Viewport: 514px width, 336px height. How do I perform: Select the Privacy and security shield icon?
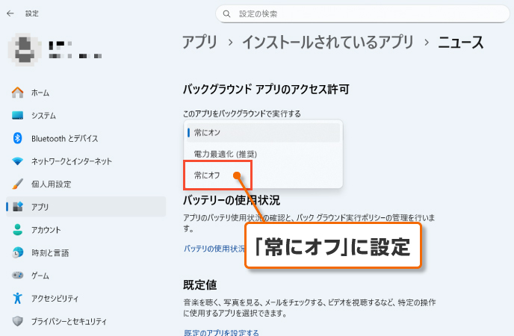[18, 321]
